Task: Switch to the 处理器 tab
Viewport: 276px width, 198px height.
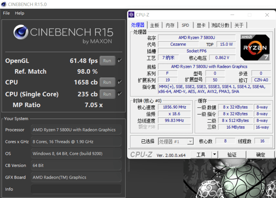Action: click(x=138, y=25)
